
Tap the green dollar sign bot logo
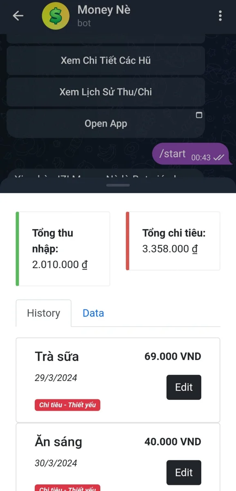coord(55,16)
